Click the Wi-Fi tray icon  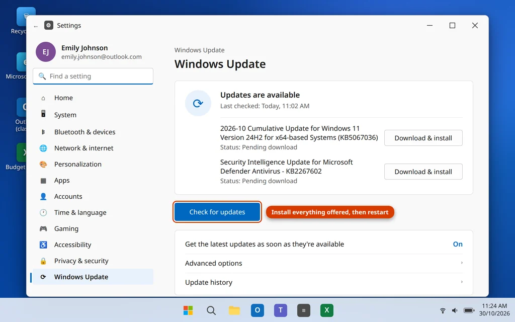[443, 310]
